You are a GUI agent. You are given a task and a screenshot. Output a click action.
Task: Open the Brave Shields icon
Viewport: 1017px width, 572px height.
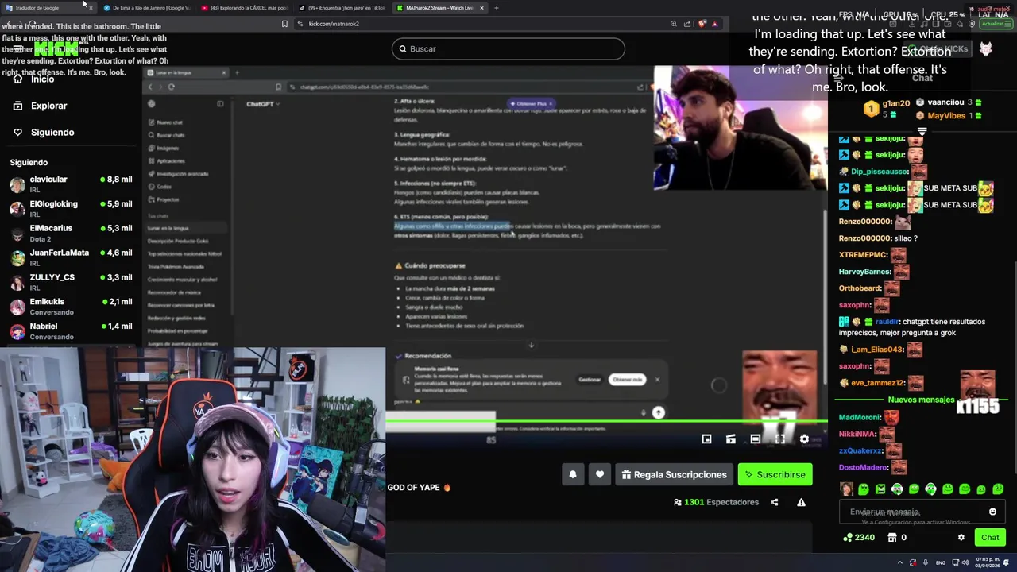(702, 24)
